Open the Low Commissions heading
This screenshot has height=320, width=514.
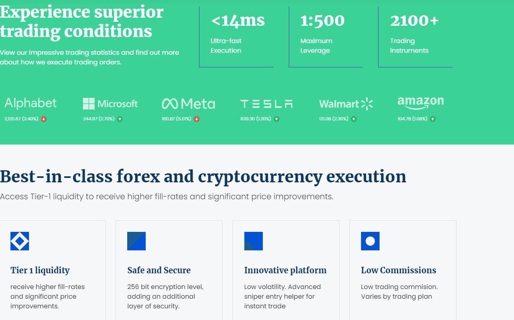(398, 270)
